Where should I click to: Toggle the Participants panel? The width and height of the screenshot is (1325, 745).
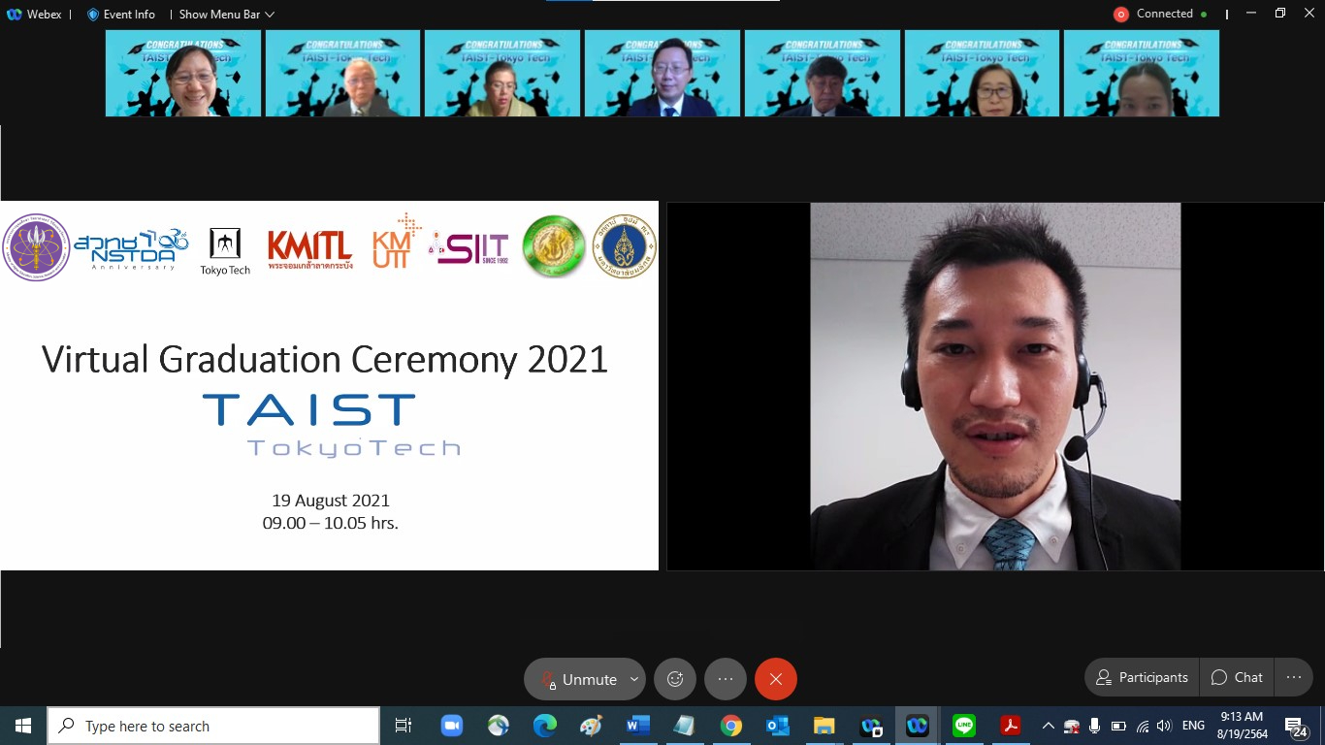[1142, 677]
